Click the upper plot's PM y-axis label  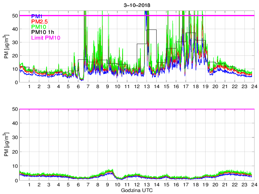click(6, 47)
